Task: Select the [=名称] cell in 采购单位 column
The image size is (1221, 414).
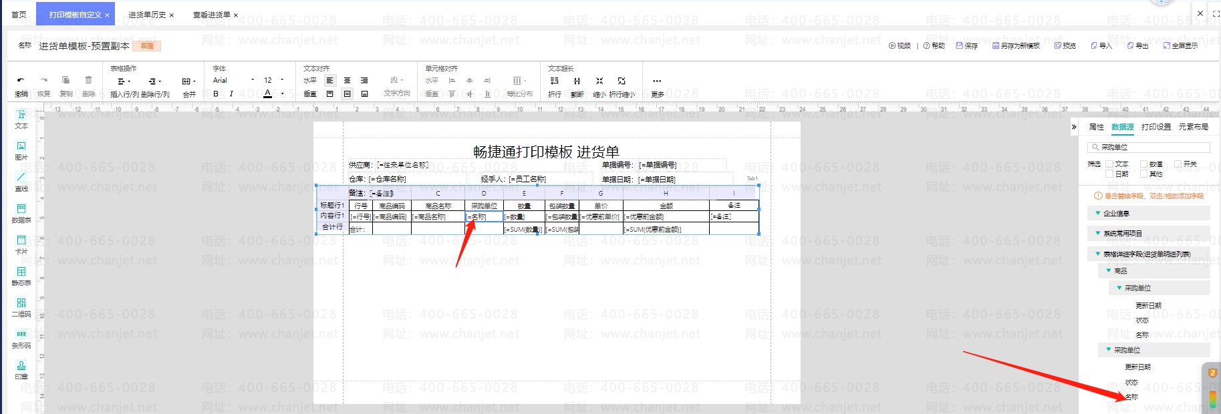Action: point(484,217)
